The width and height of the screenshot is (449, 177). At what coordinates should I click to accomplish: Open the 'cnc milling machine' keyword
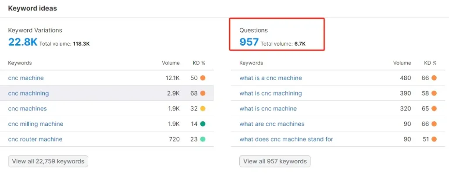point(36,124)
